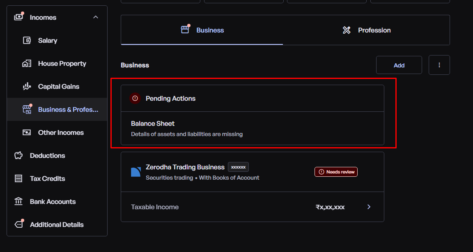Image resolution: width=473 pixels, height=252 pixels.
Task: Collapse the Incomes section chevron
Action: click(x=96, y=17)
